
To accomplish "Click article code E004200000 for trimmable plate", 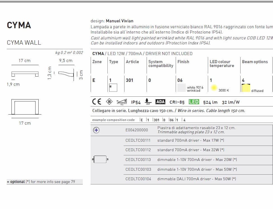I will tap(136, 130).
